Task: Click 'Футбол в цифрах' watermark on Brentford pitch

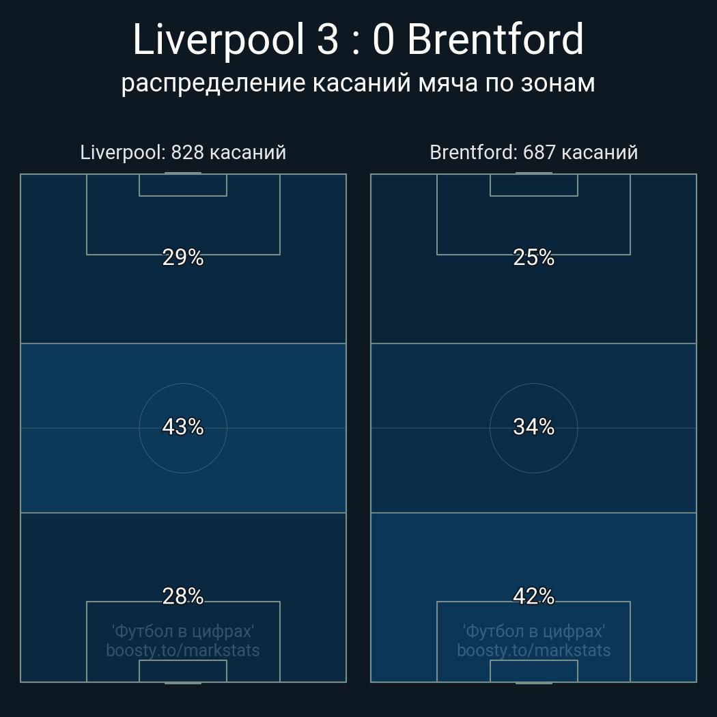Action: point(533,631)
